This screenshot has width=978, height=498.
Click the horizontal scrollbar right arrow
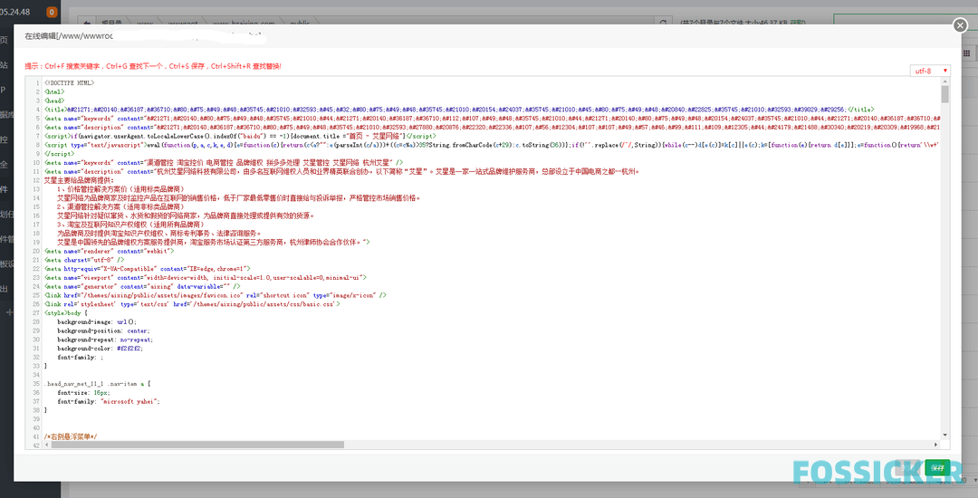tap(936, 445)
